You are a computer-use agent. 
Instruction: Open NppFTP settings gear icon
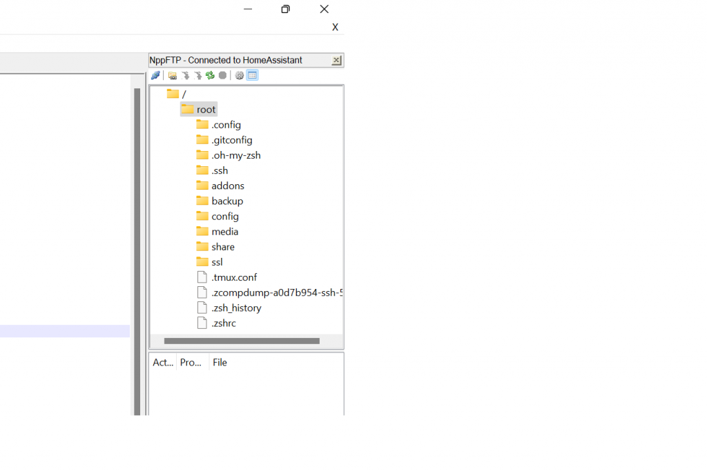(240, 75)
